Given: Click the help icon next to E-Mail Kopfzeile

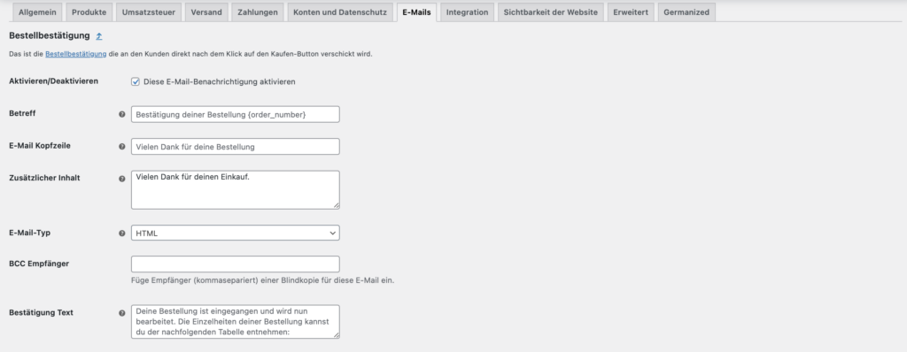Looking at the screenshot, I should (x=122, y=147).
